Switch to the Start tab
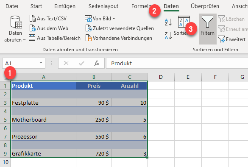The image size is (248, 167). [x=36, y=6]
